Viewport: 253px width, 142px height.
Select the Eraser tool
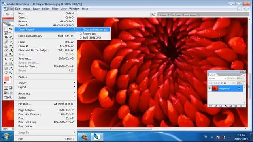[x=6, y=50]
